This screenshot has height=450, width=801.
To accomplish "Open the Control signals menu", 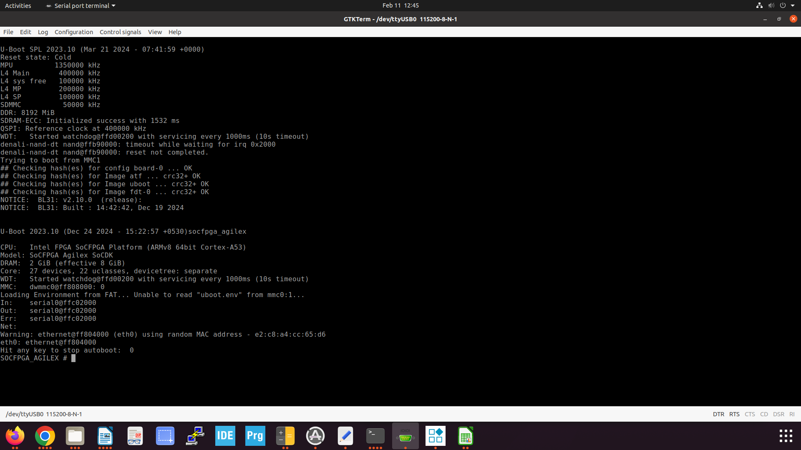I will [x=121, y=32].
